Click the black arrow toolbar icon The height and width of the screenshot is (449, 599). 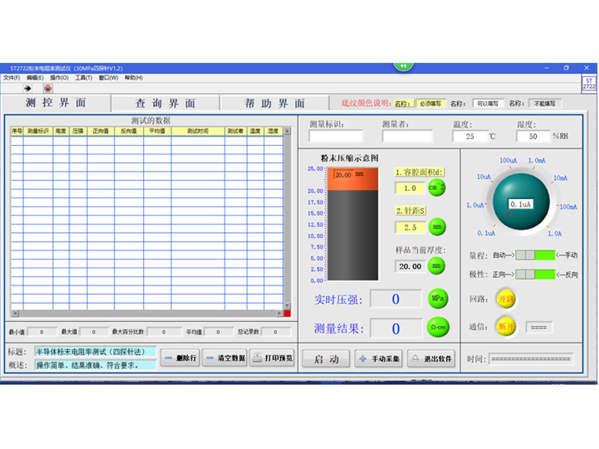click(x=28, y=88)
